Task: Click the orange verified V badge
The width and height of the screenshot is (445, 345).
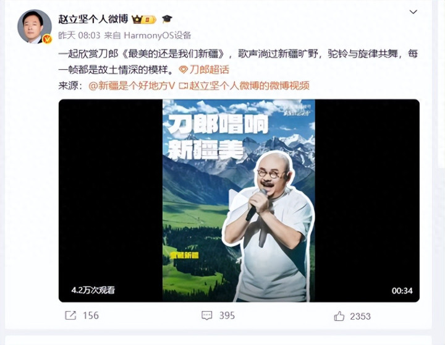Action: pyautogui.click(x=47, y=39)
